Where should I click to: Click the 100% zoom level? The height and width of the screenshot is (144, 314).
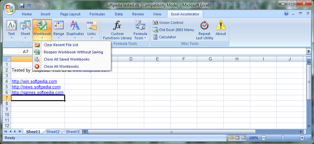click(253, 138)
